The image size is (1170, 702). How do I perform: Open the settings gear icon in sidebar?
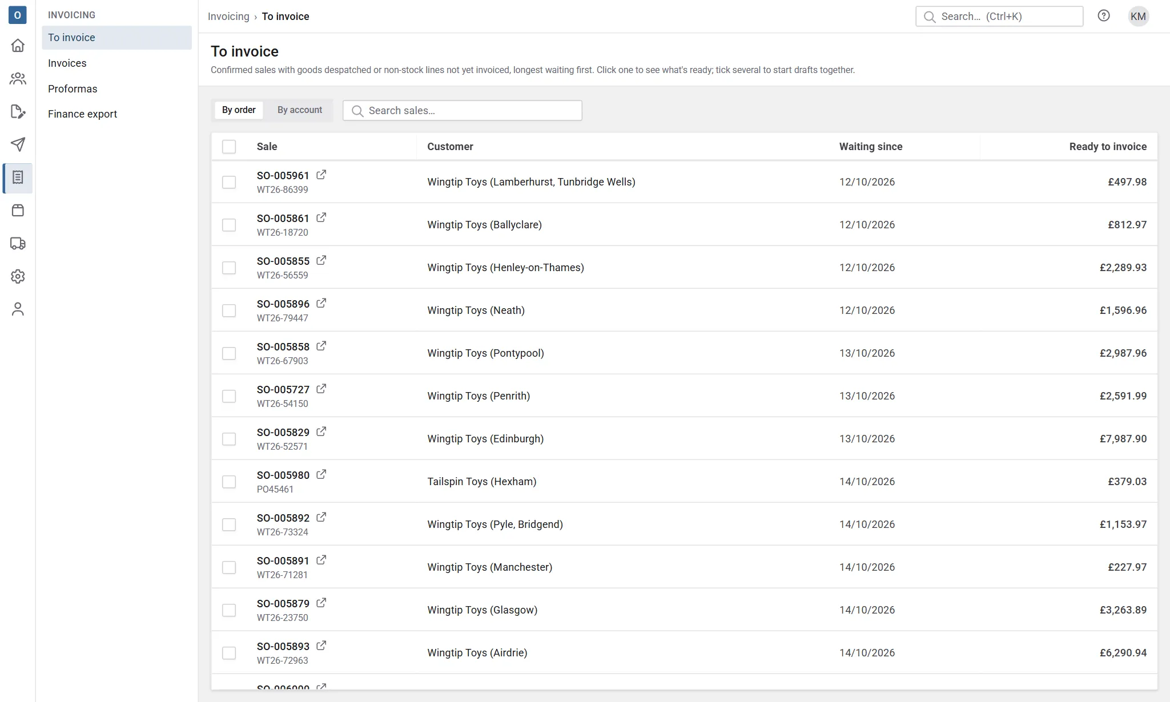(x=18, y=276)
